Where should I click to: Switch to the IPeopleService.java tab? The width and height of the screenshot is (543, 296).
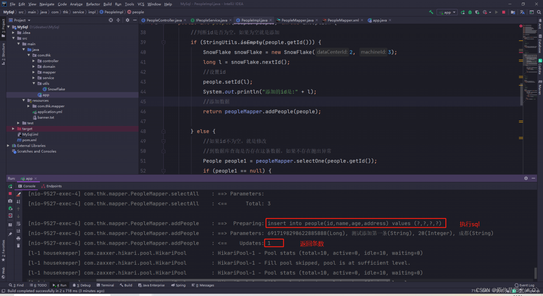[x=211, y=20]
